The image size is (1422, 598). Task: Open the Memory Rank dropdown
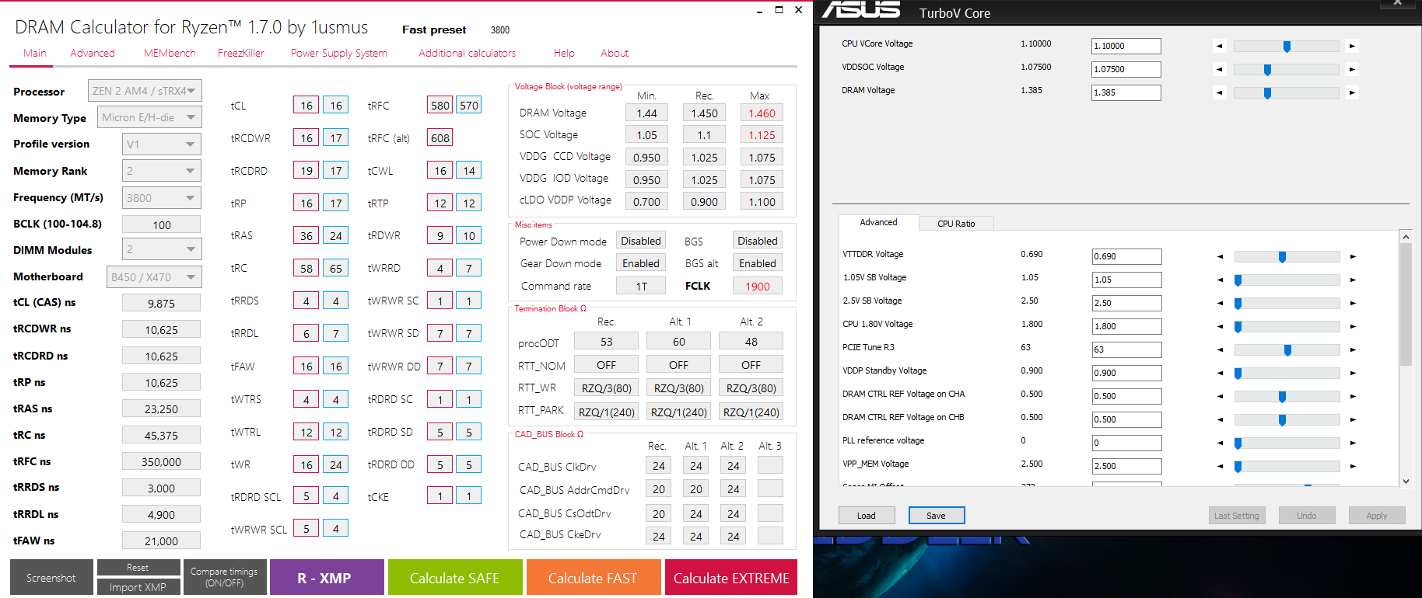coord(161,171)
